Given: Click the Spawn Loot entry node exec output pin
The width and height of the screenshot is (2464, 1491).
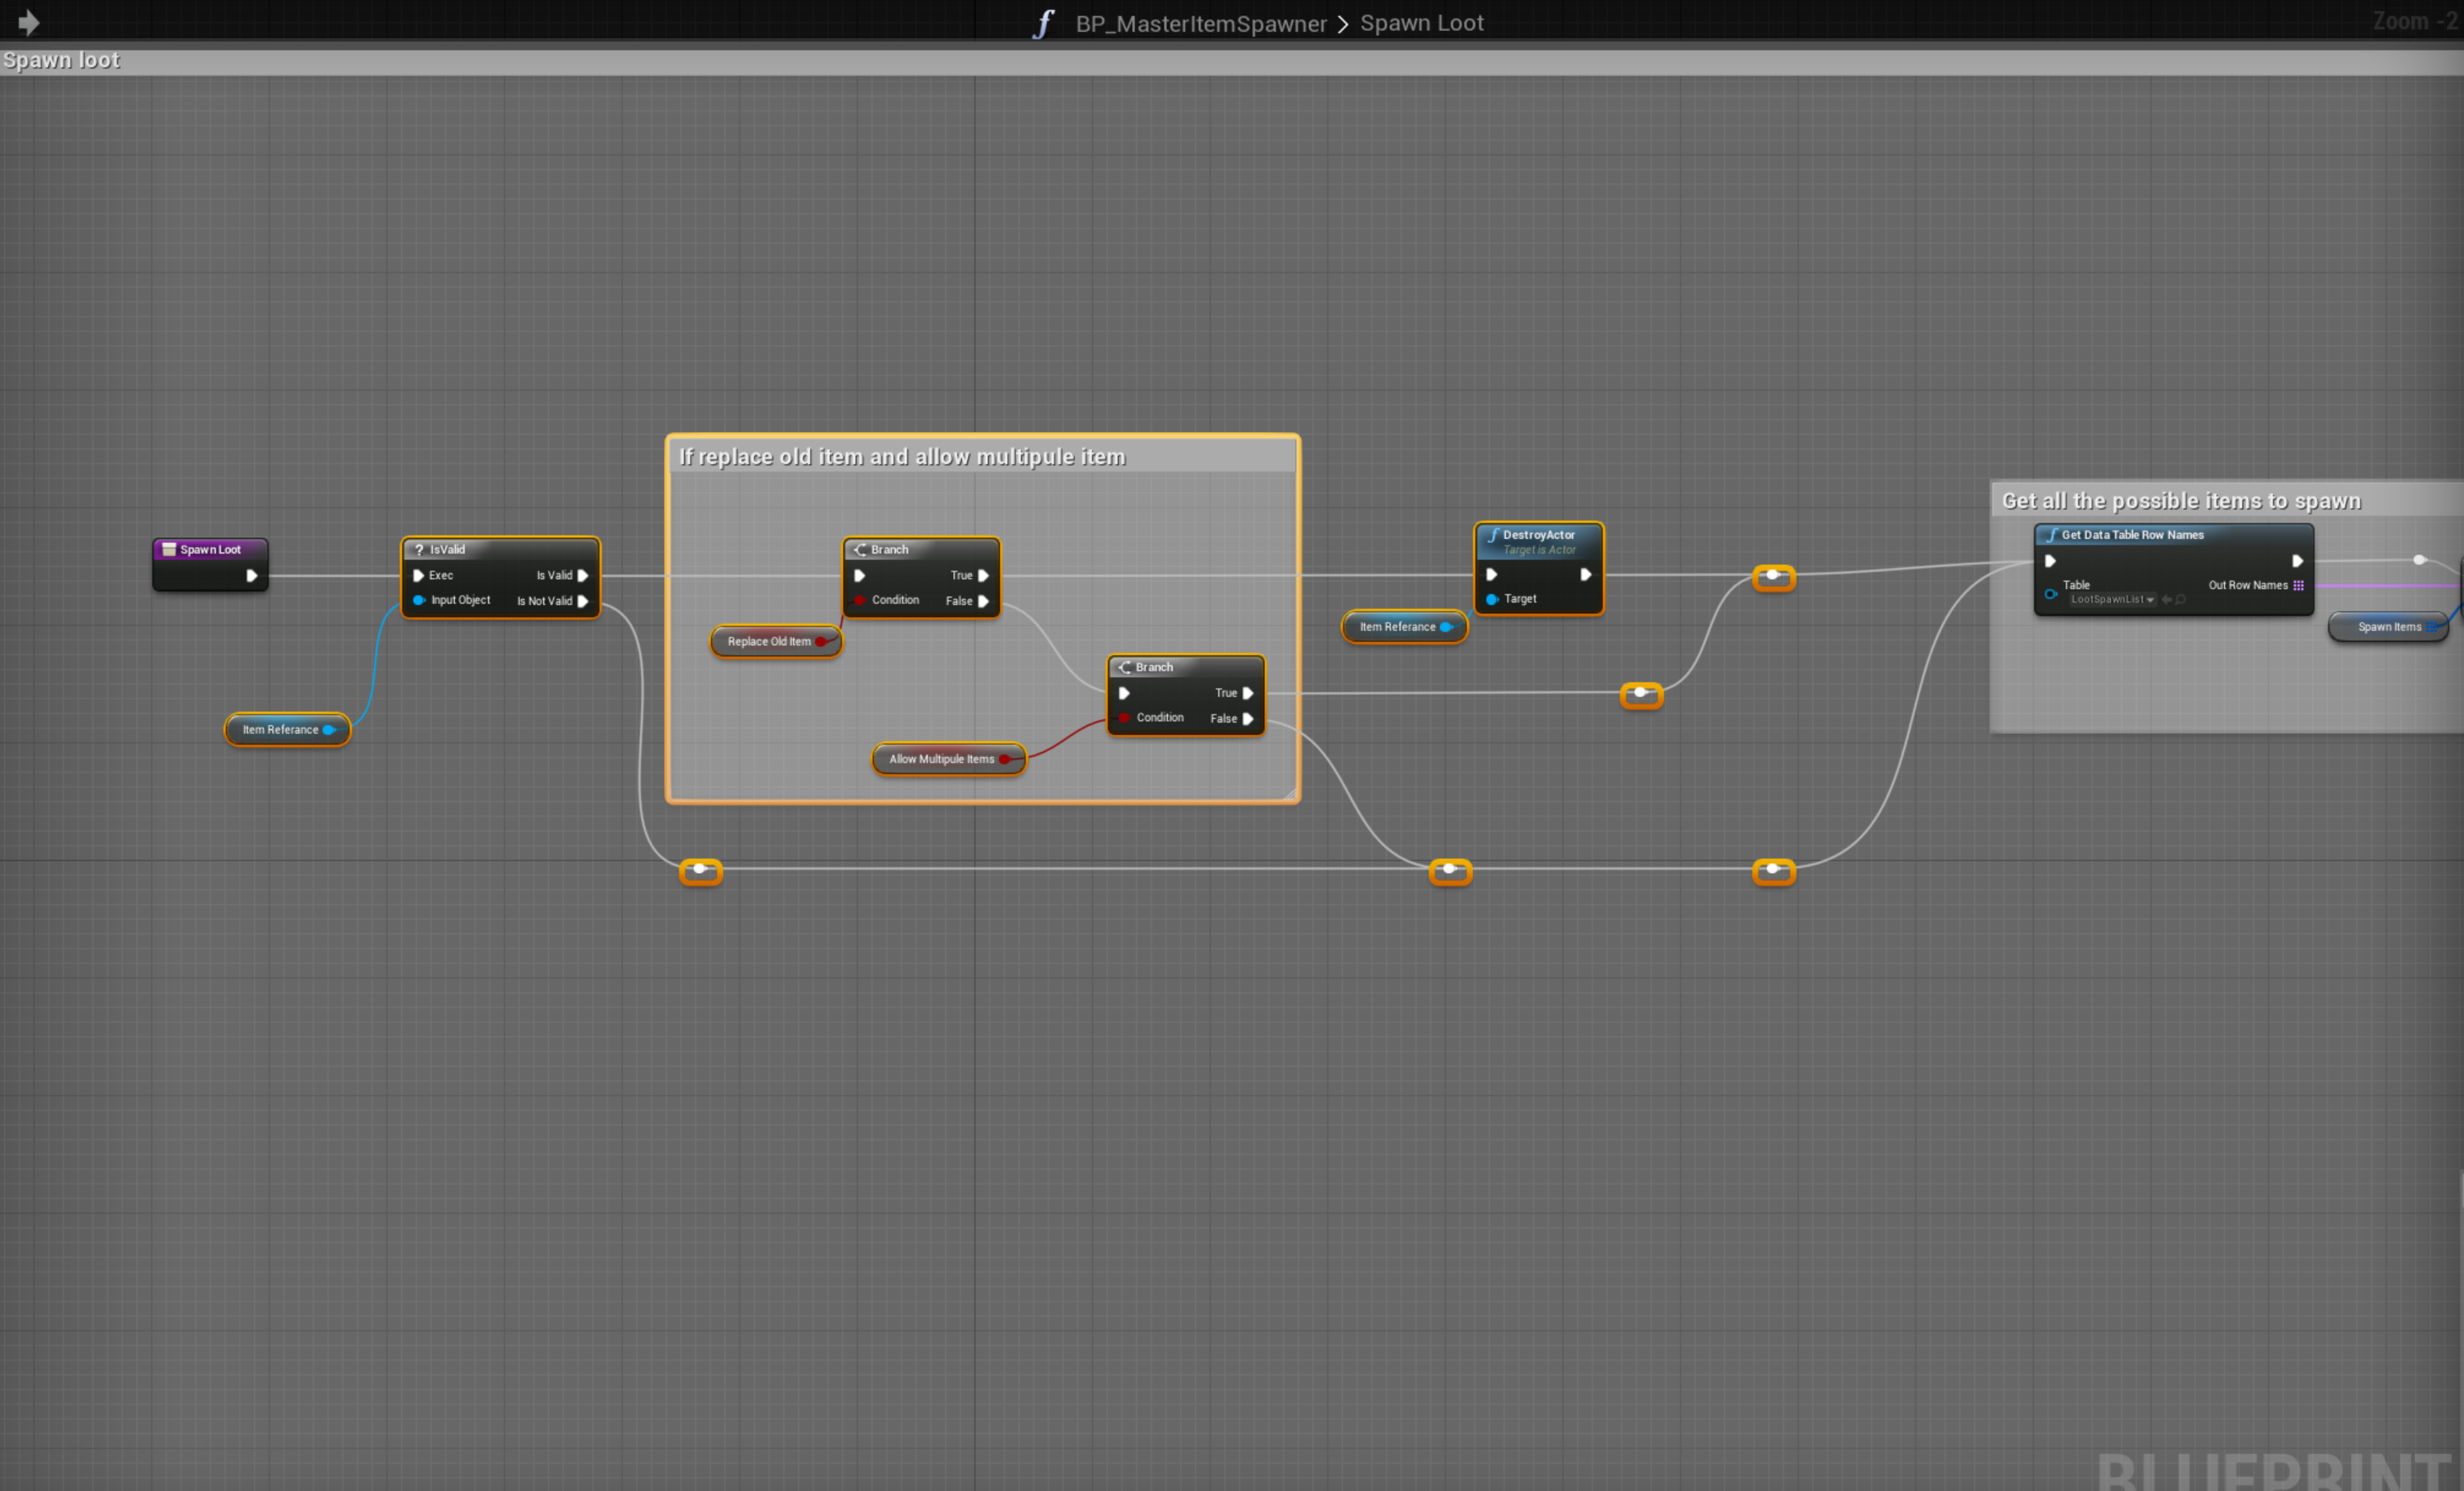Looking at the screenshot, I should pos(252,576).
